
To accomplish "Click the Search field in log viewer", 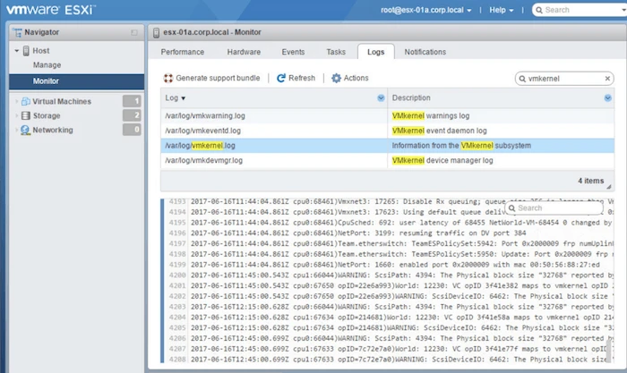I will click(554, 208).
